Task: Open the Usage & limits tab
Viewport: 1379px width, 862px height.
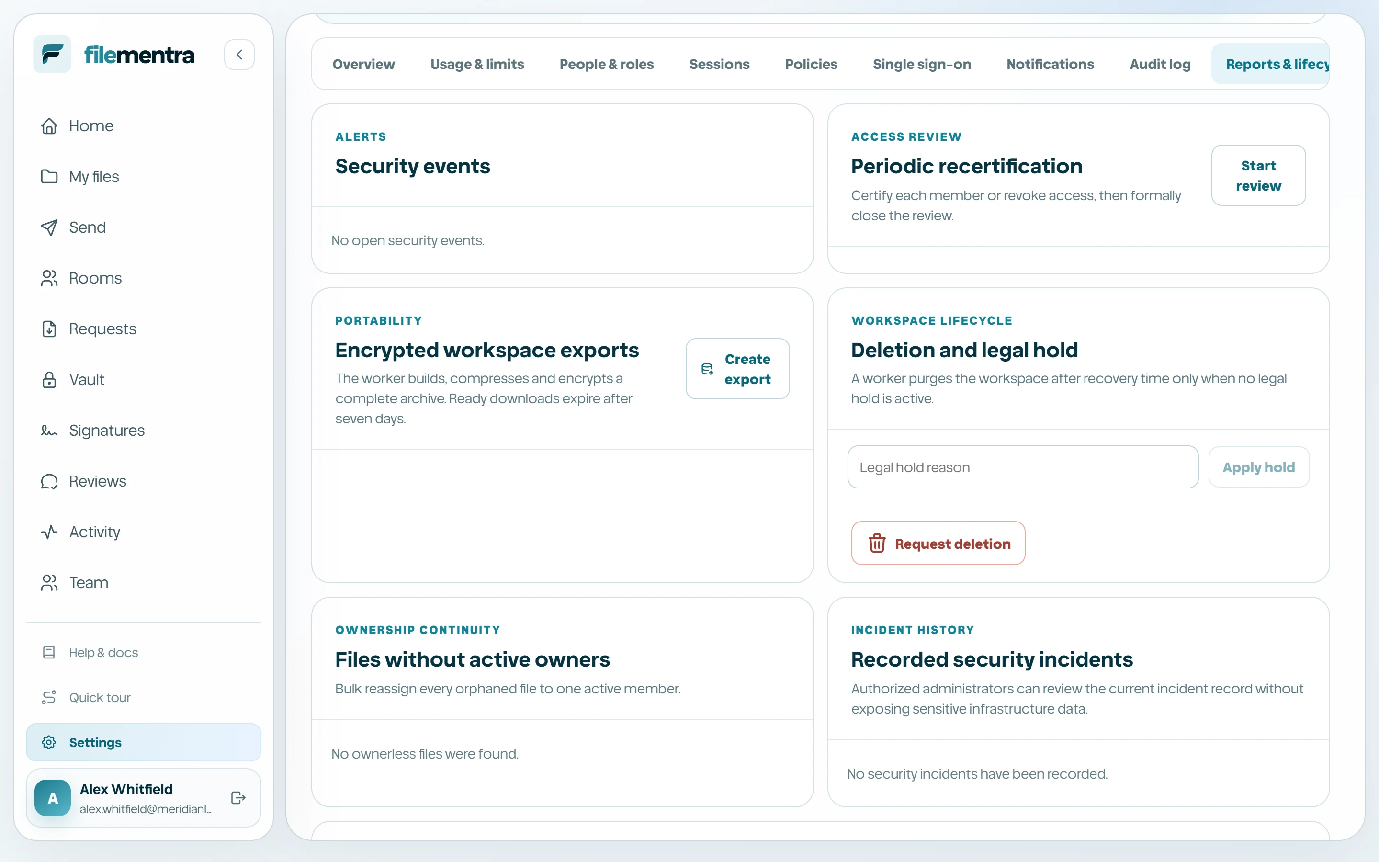Action: (x=477, y=64)
